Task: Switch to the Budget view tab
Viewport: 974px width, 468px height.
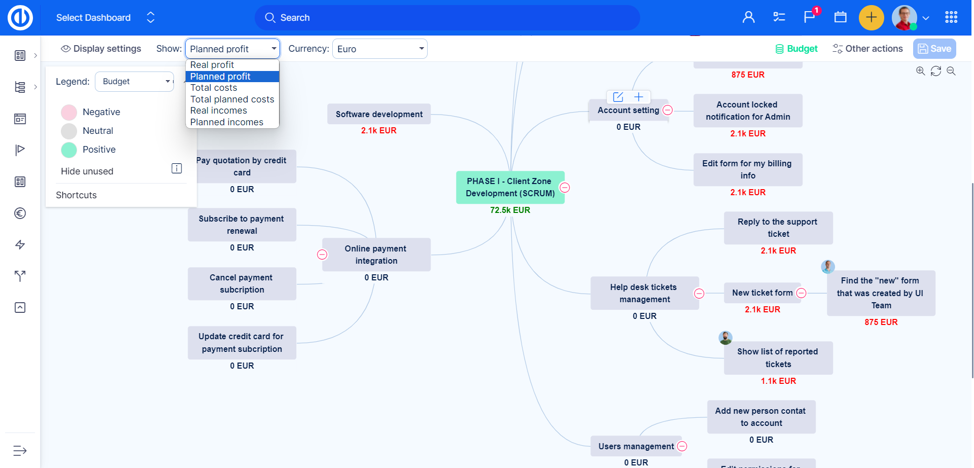Action: pos(796,48)
